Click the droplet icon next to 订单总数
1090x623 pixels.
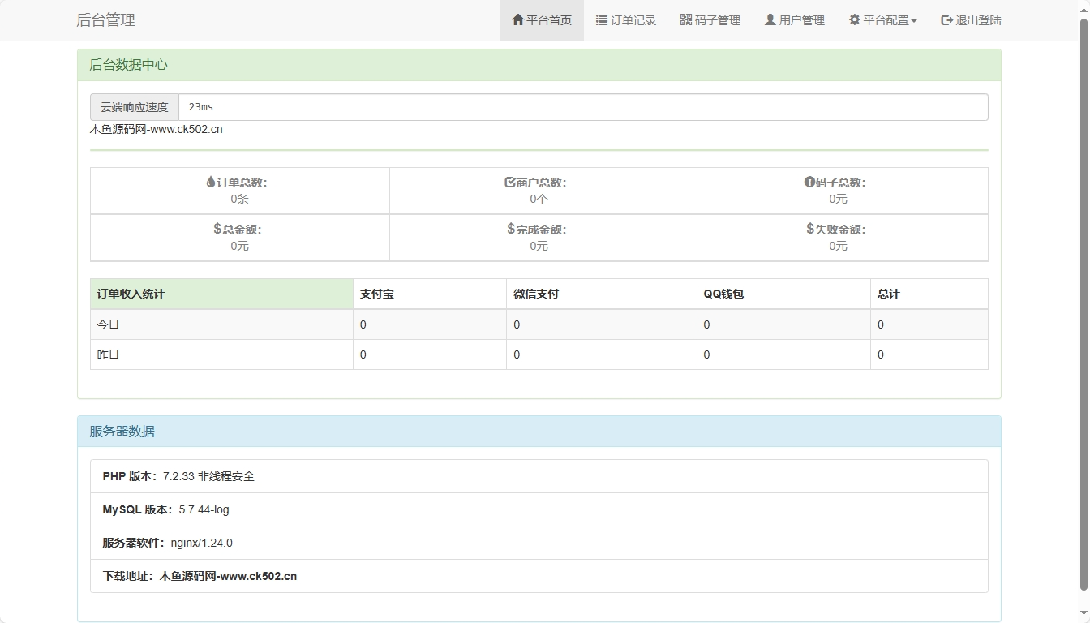click(211, 183)
